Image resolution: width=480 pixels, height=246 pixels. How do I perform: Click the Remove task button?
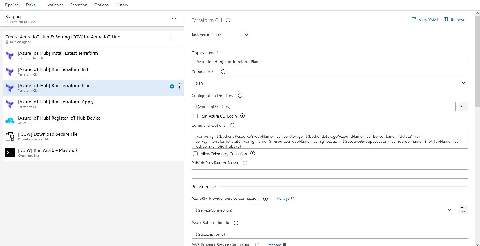click(x=454, y=20)
